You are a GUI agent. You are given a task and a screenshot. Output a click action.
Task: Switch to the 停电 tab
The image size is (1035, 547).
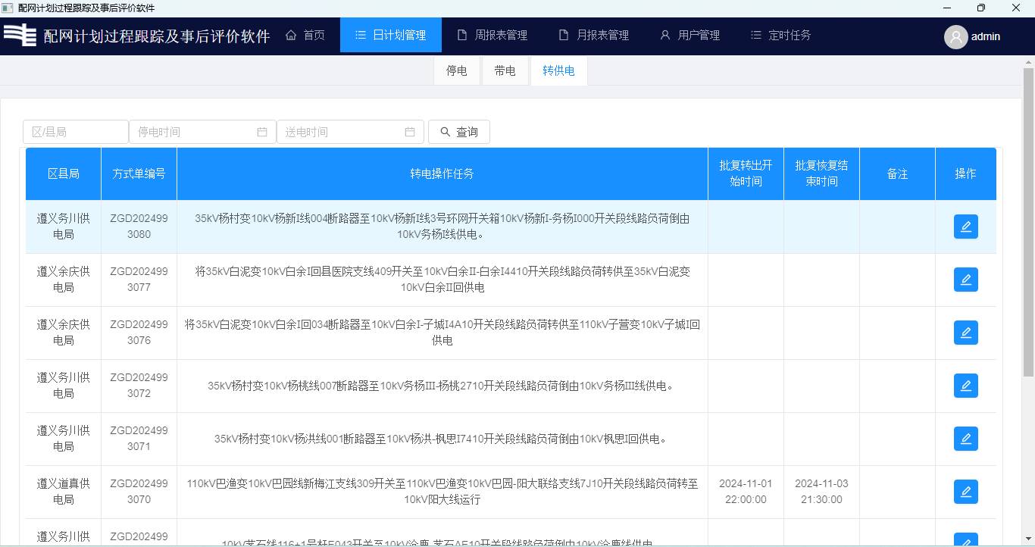tap(456, 71)
